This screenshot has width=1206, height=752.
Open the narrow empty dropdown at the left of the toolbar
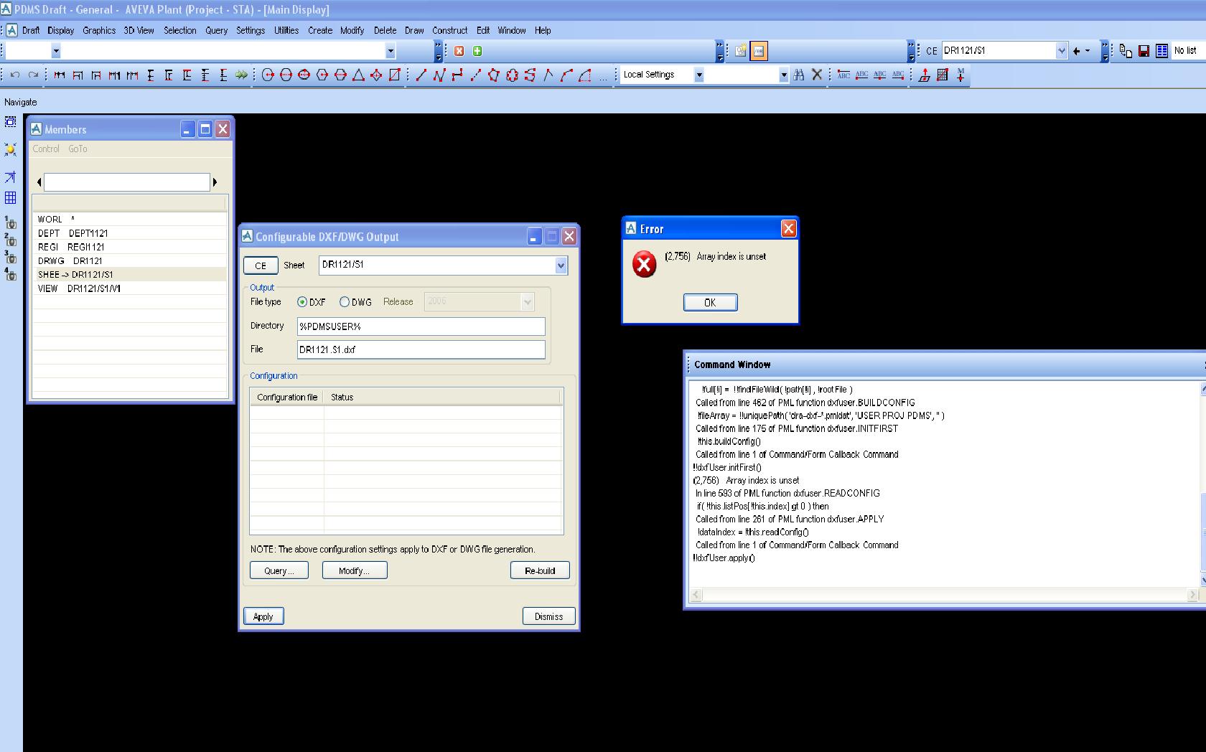[56, 51]
